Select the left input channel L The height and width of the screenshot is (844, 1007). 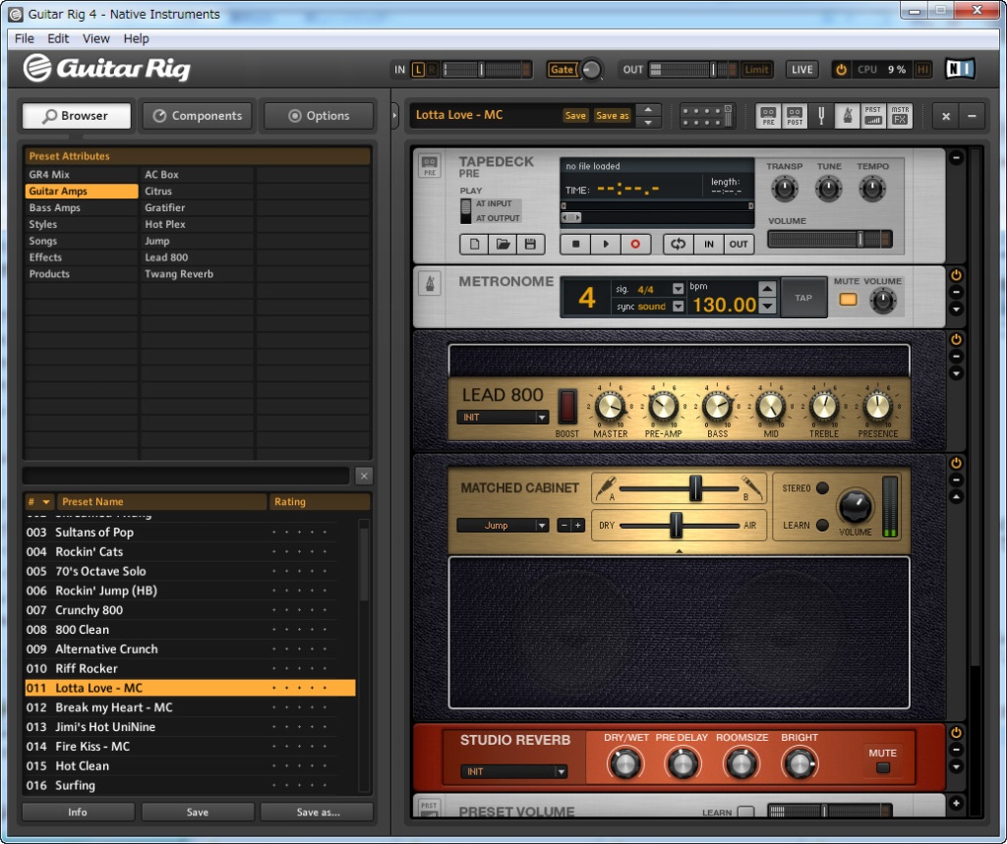coord(418,70)
